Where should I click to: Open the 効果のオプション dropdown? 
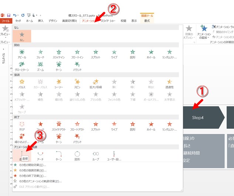click(x=189, y=32)
